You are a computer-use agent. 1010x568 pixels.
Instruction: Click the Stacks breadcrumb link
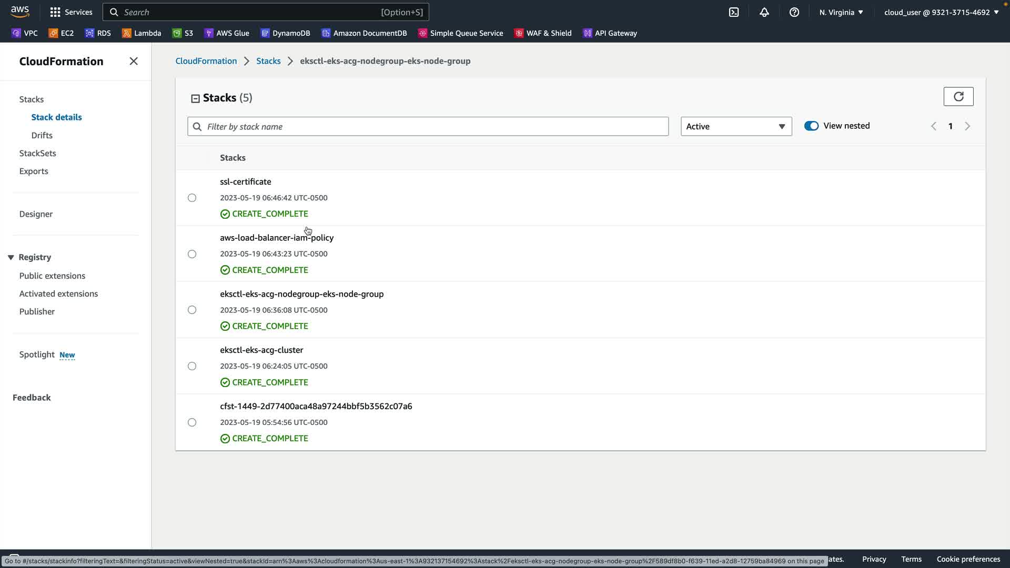click(268, 61)
